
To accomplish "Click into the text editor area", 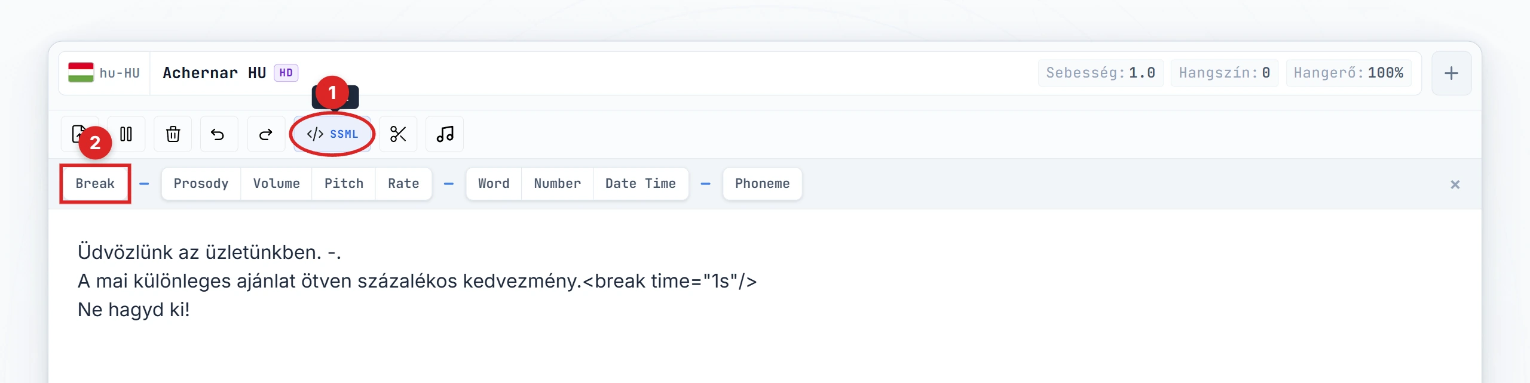I will (x=765, y=295).
